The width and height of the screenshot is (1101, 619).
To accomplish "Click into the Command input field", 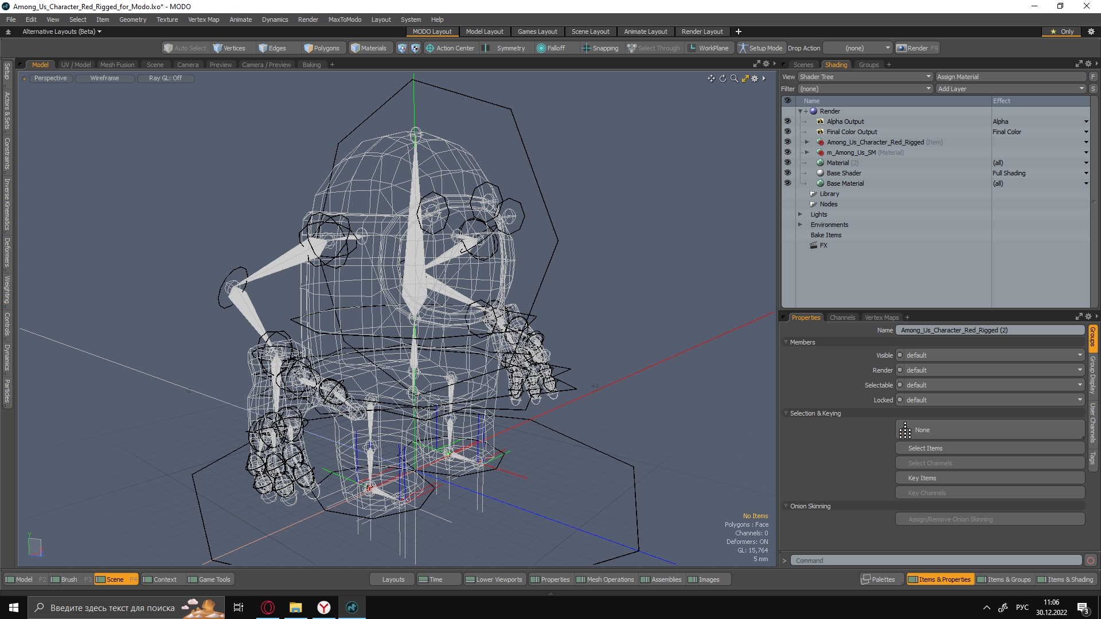I will [936, 561].
